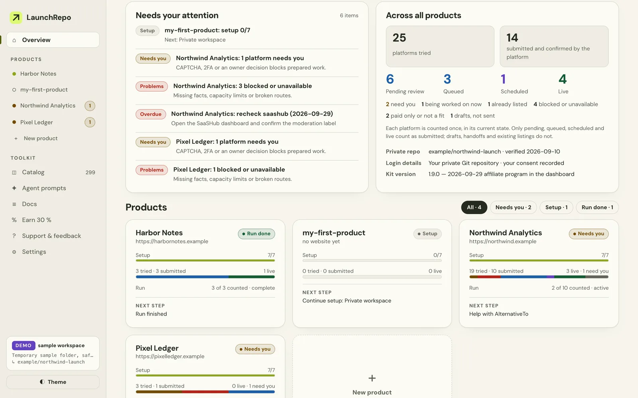
Task: Filter products by Run done · 1
Action: point(597,207)
